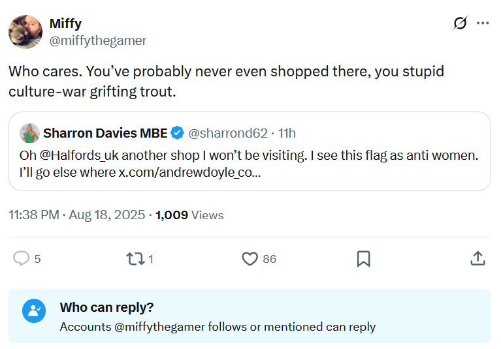501x349 pixels.
Task: Click the Grok slash-circle icon
Action: (460, 23)
